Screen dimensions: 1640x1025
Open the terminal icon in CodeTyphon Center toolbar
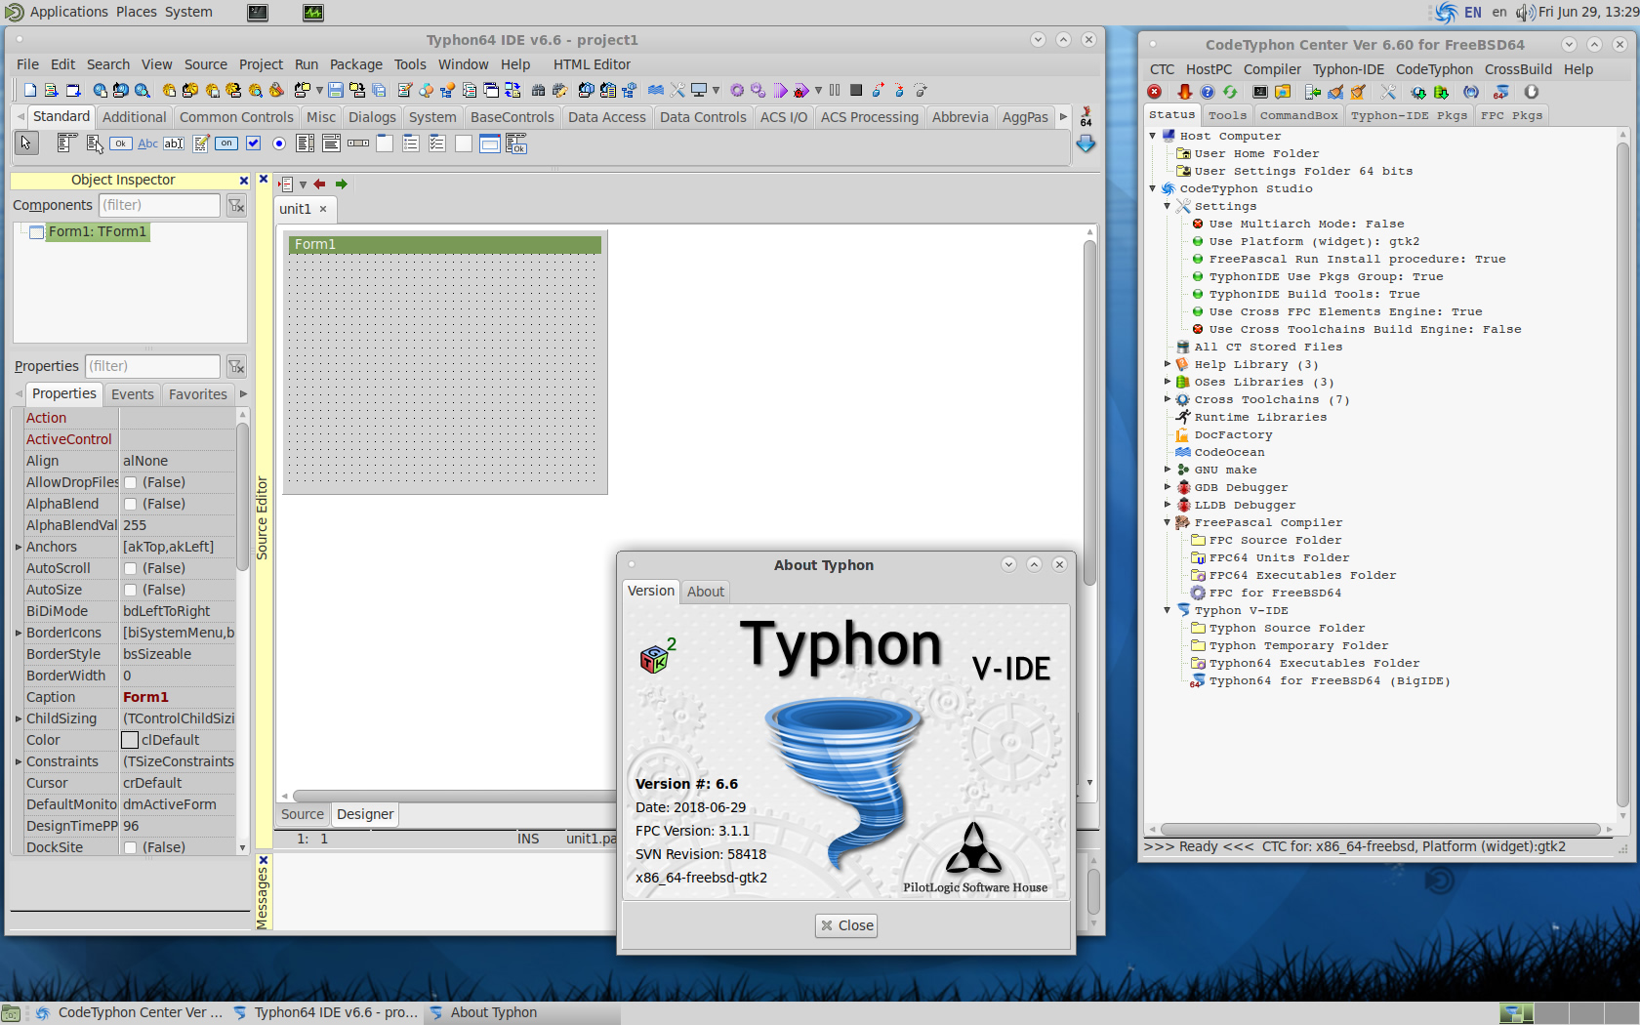1260,92
